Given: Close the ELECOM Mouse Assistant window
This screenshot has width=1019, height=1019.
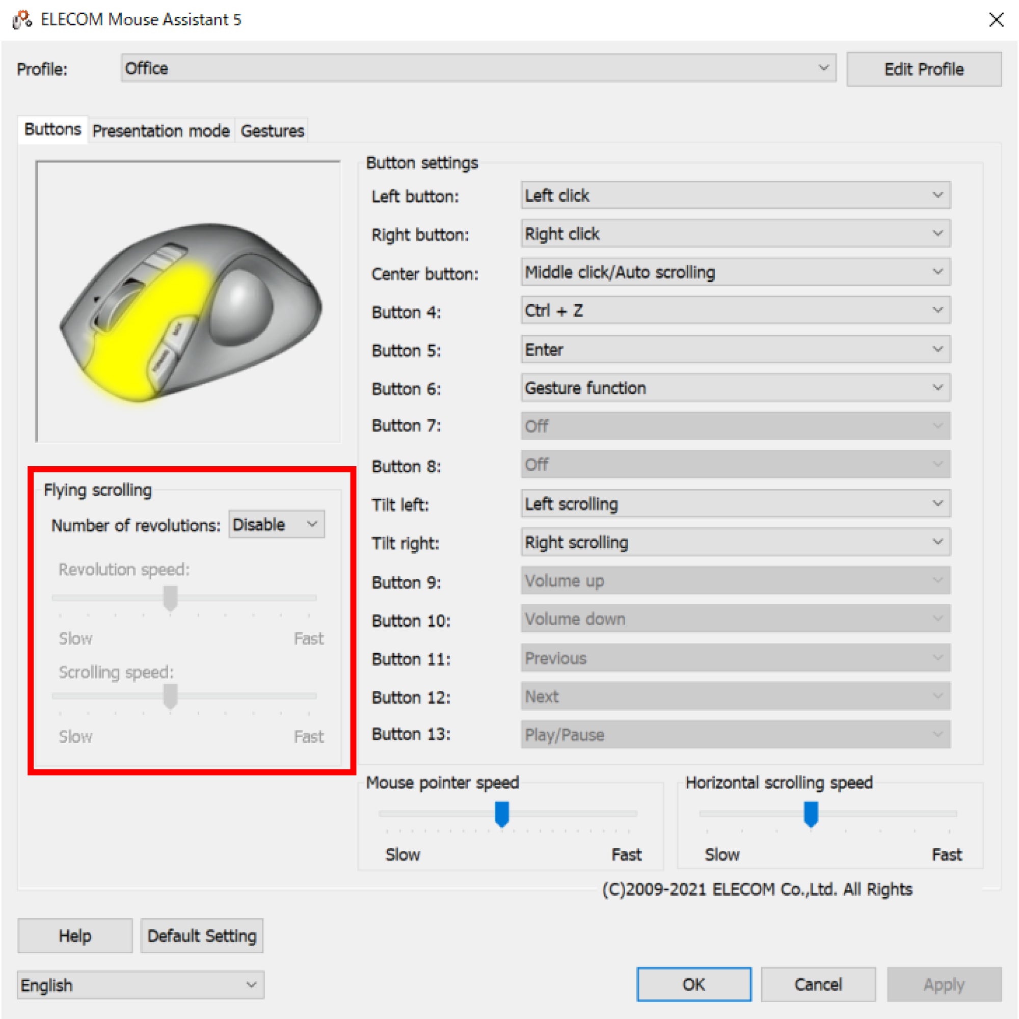Looking at the screenshot, I should 996,19.
